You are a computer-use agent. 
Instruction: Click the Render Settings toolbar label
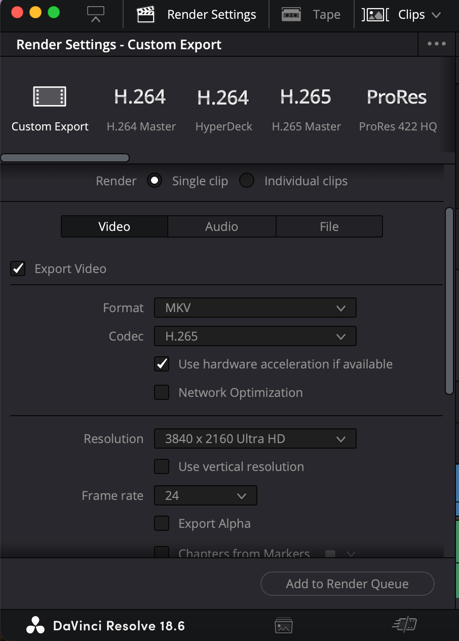[x=212, y=15]
